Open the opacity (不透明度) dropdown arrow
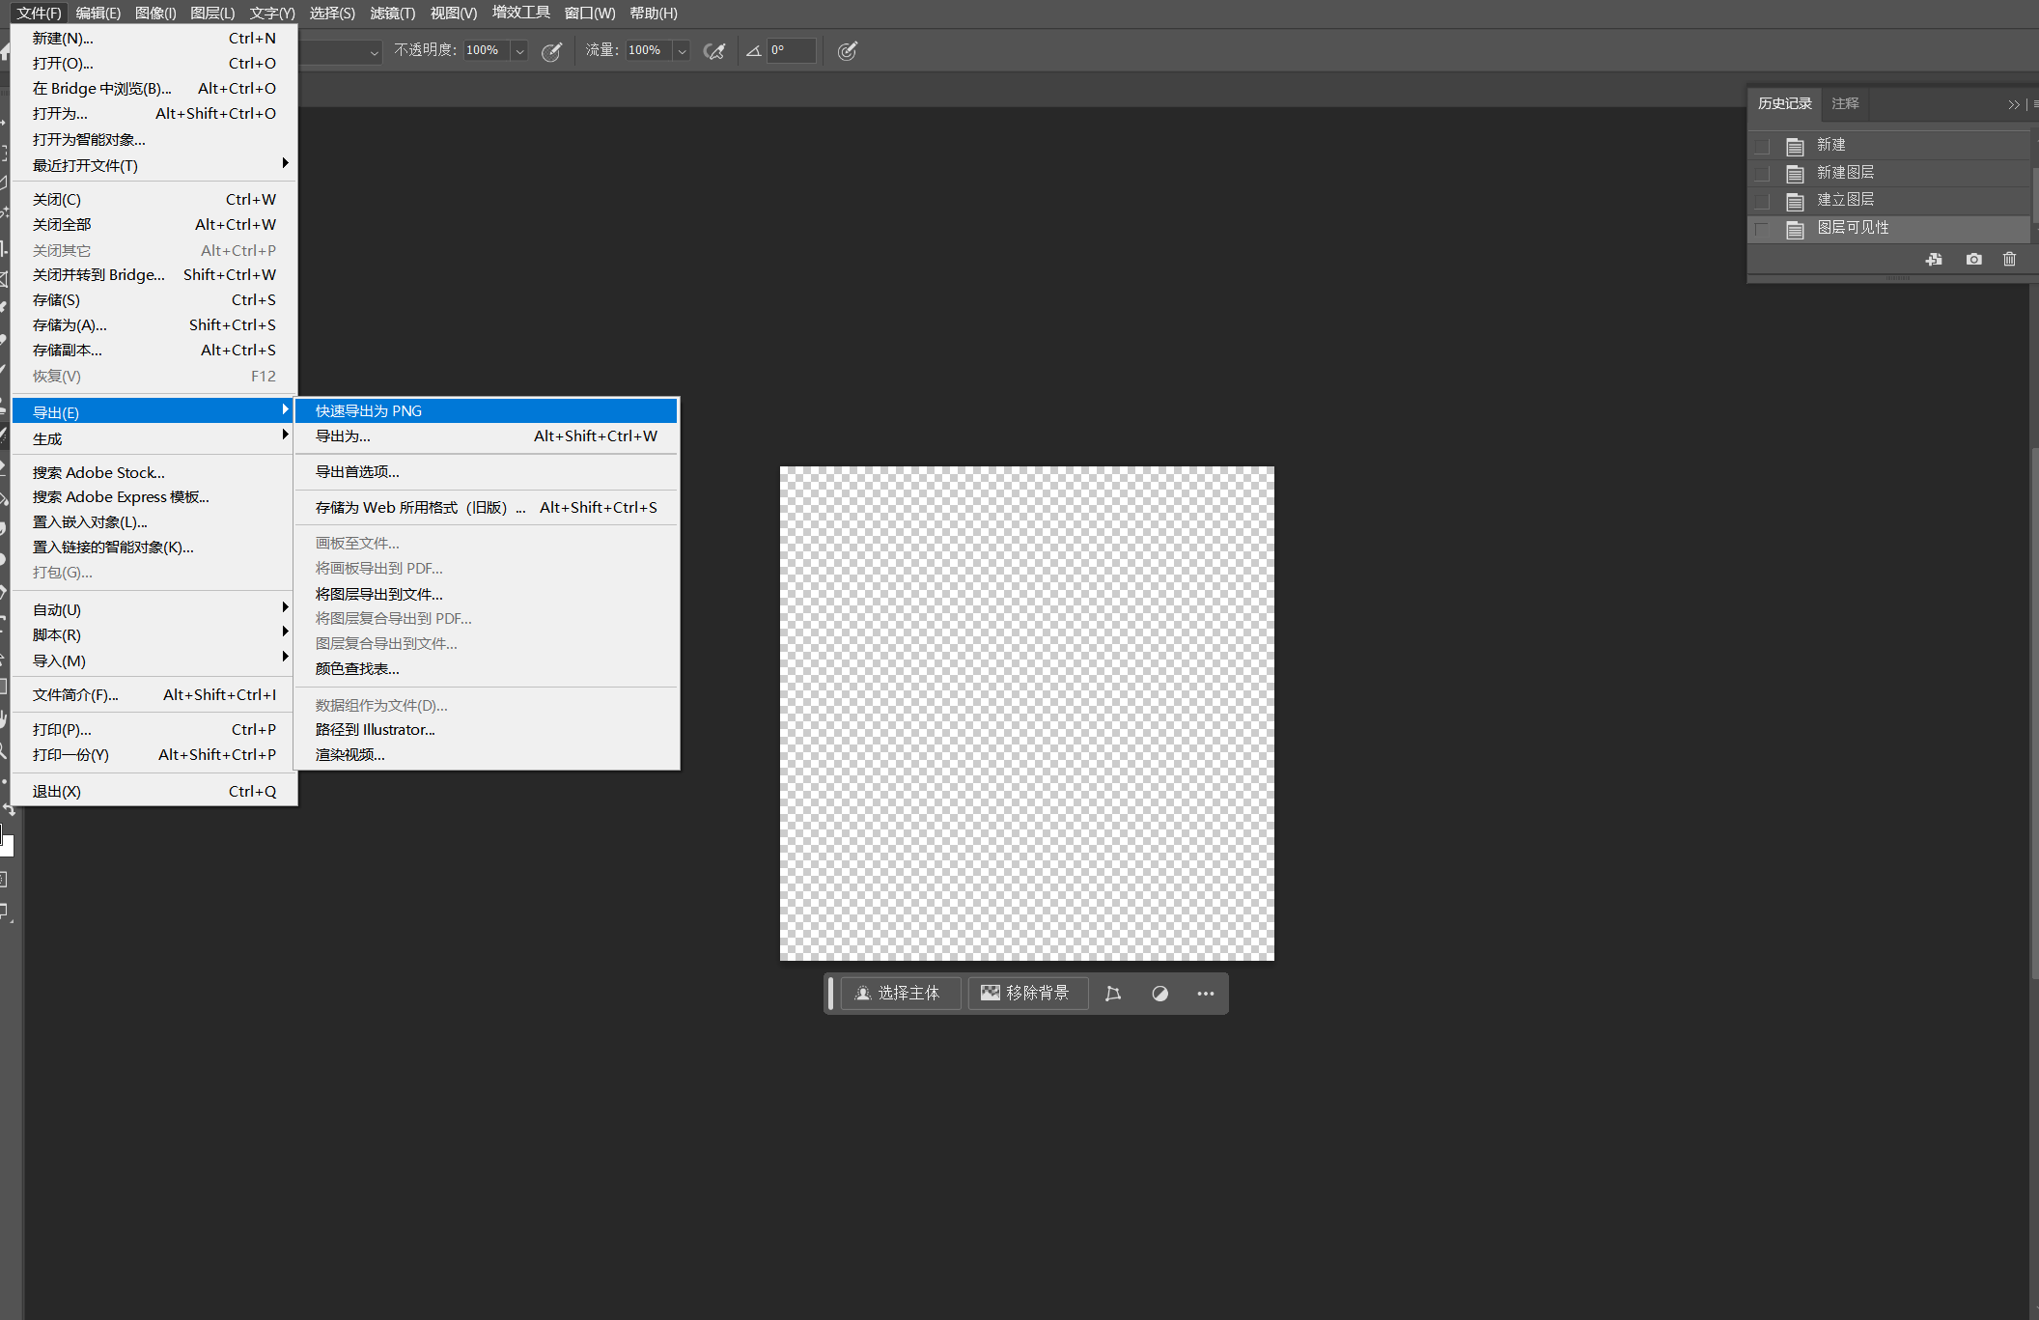This screenshot has width=2039, height=1320. pyautogui.click(x=519, y=51)
